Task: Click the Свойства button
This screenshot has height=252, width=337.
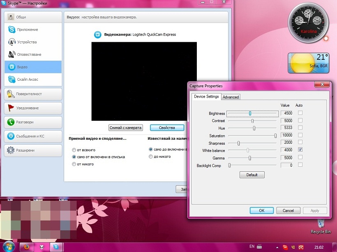Action: [167, 128]
